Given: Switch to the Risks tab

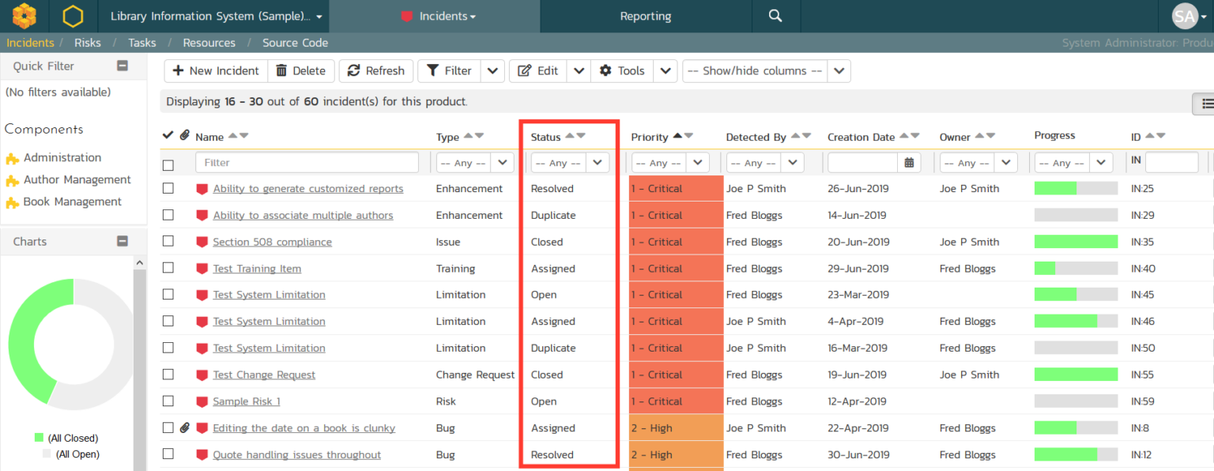Looking at the screenshot, I should 87,42.
